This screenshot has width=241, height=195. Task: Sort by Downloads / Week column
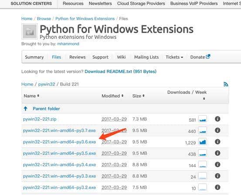coord(187,95)
